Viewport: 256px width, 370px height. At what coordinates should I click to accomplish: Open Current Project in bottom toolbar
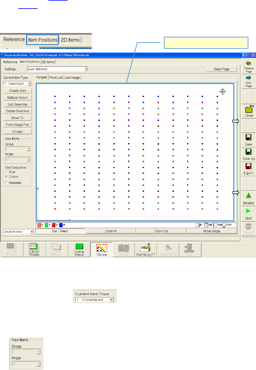coord(12,250)
